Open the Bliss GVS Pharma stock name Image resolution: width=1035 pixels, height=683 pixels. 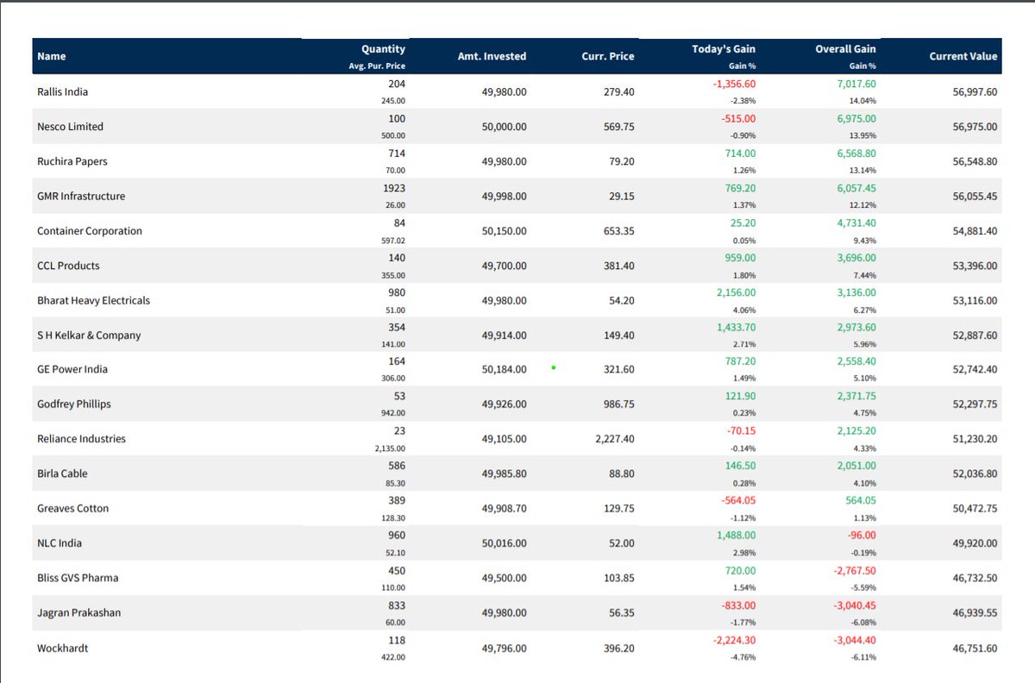click(77, 578)
